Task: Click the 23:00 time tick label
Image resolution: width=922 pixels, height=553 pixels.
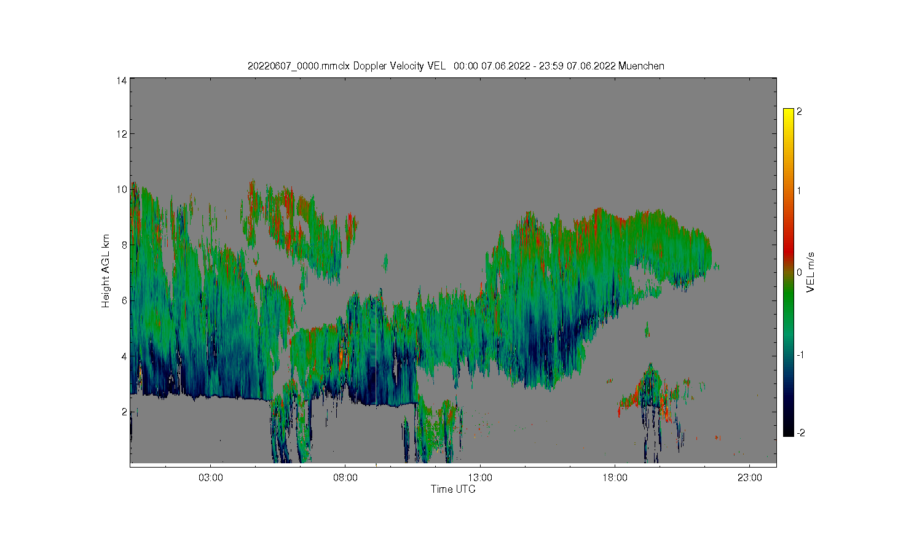Action: (x=749, y=477)
